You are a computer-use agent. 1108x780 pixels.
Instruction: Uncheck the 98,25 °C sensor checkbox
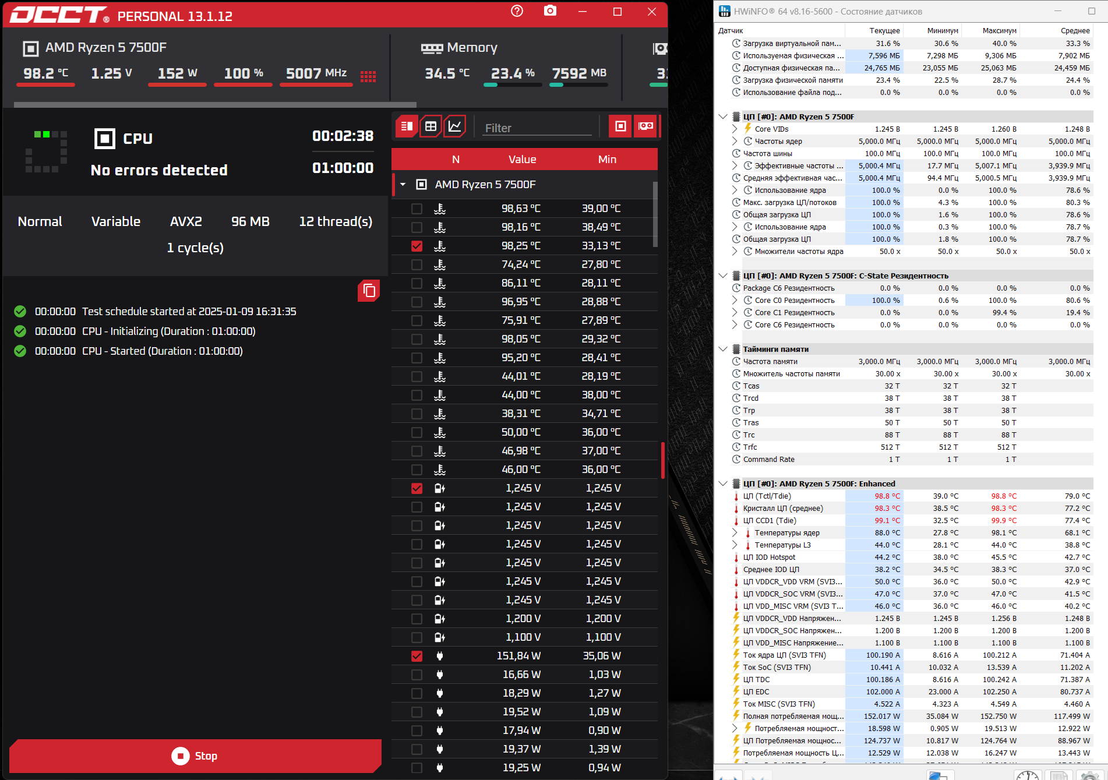(x=417, y=246)
